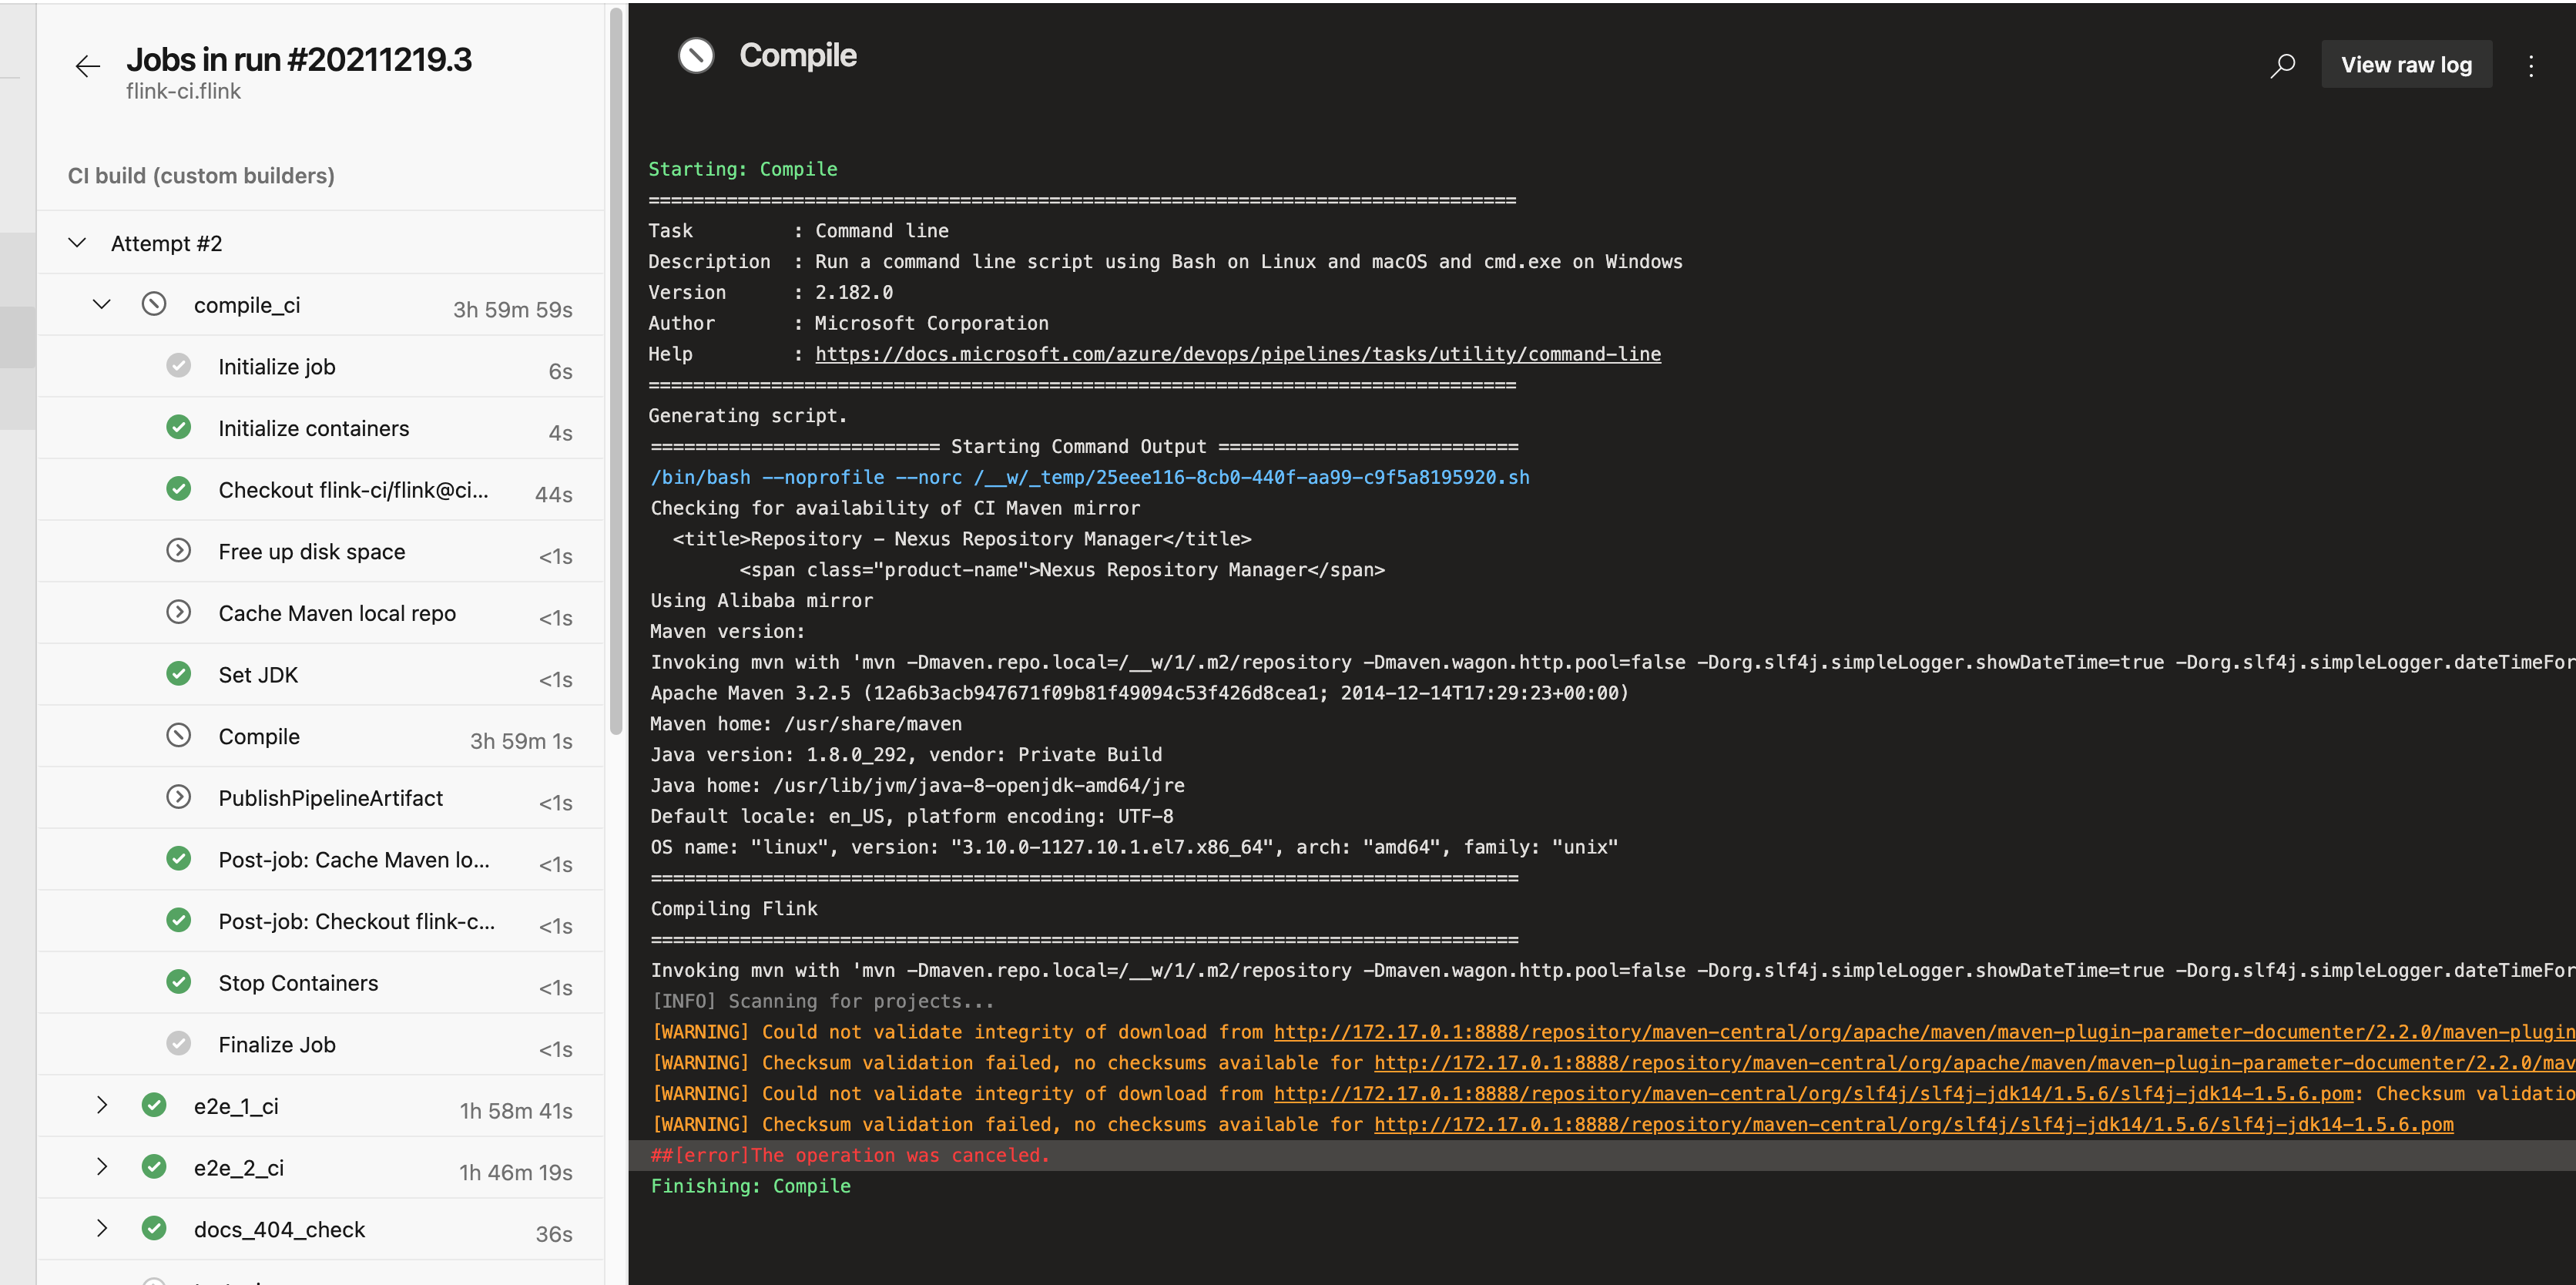This screenshot has width=2576, height=1285.
Task: Select the PublishPipelineArtifact step
Action: (330, 798)
